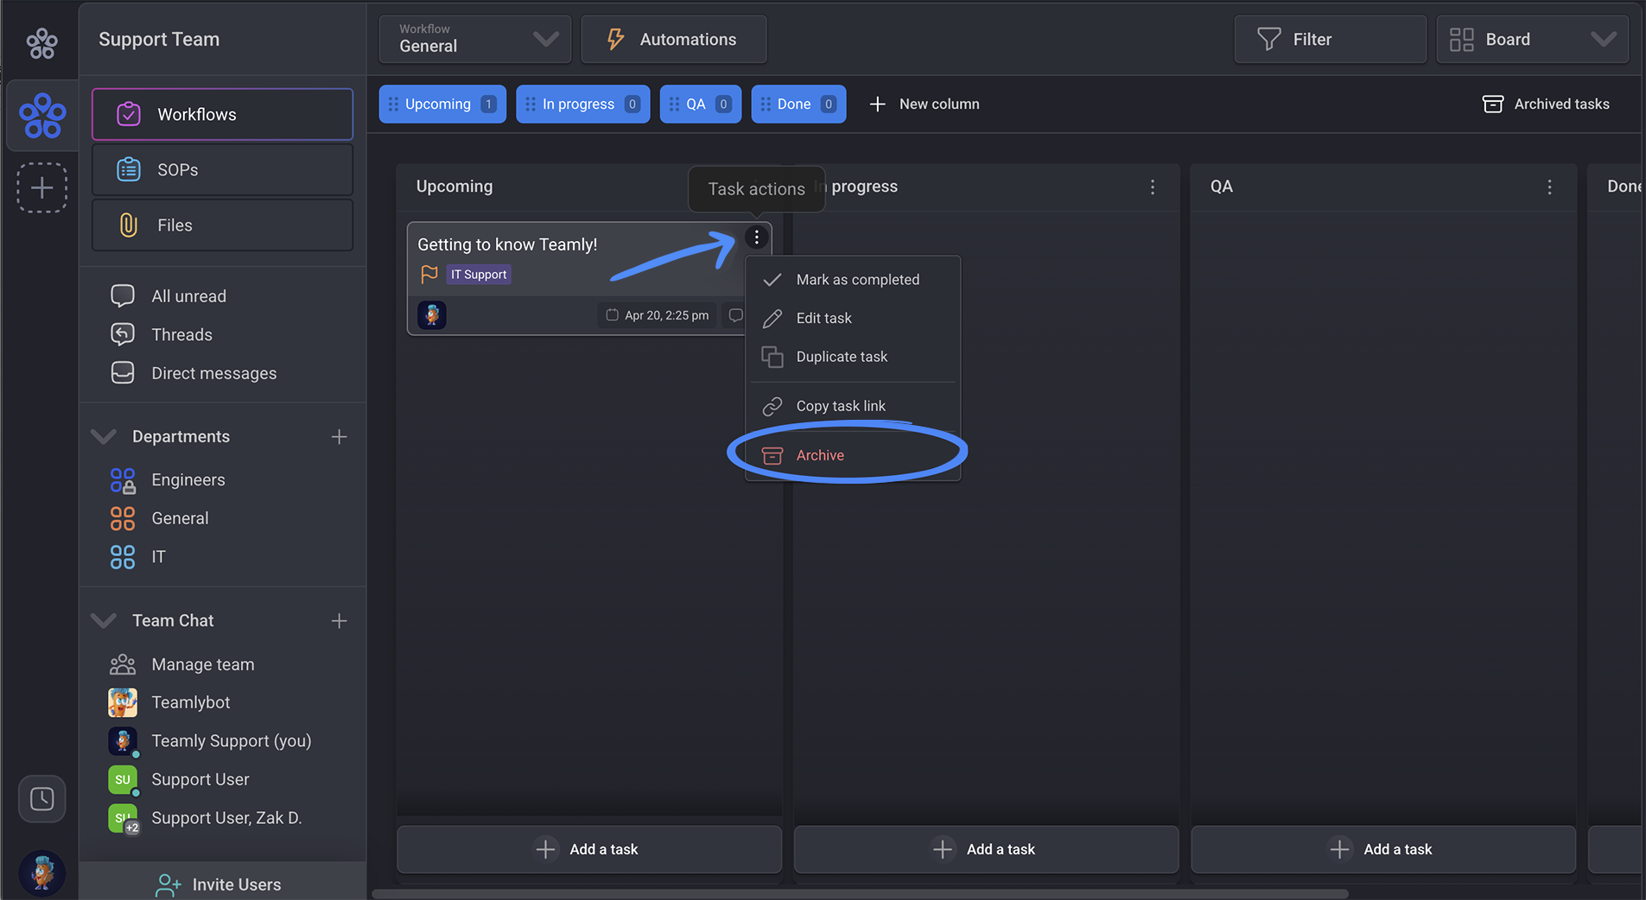
Task: Select the Support Team workspace icon
Action: click(42, 116)
